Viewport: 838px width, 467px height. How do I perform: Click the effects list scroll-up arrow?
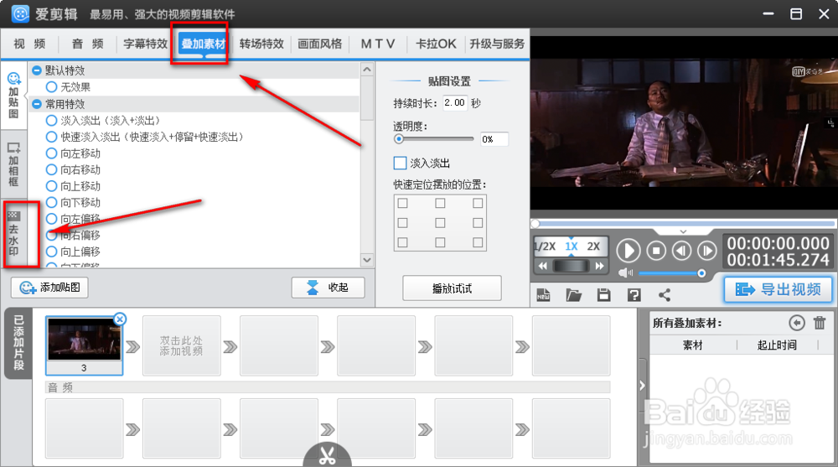coord(367,69)
